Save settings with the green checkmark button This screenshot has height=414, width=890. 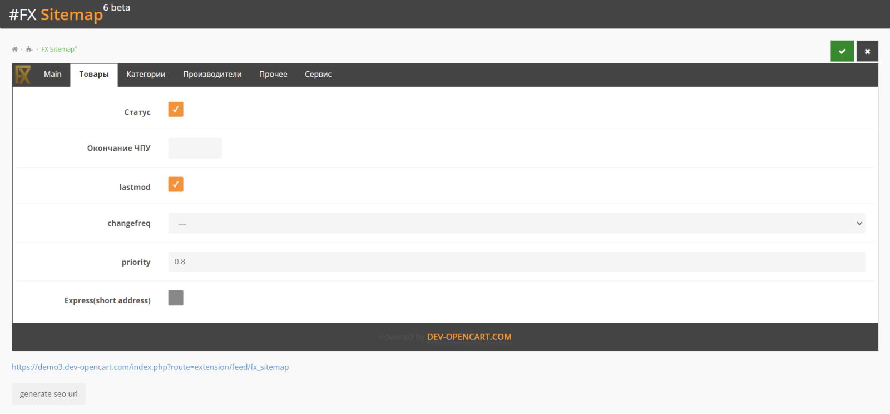pyautogui.click(x=842, y=51)
